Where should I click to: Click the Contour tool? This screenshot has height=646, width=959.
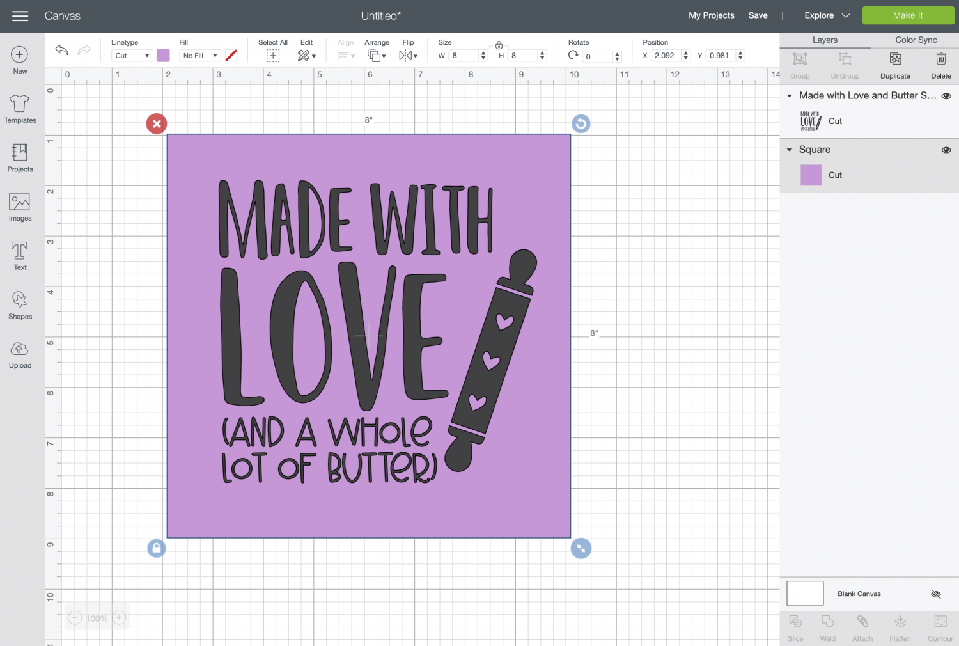pyautogui.click(x=940, y=622)
